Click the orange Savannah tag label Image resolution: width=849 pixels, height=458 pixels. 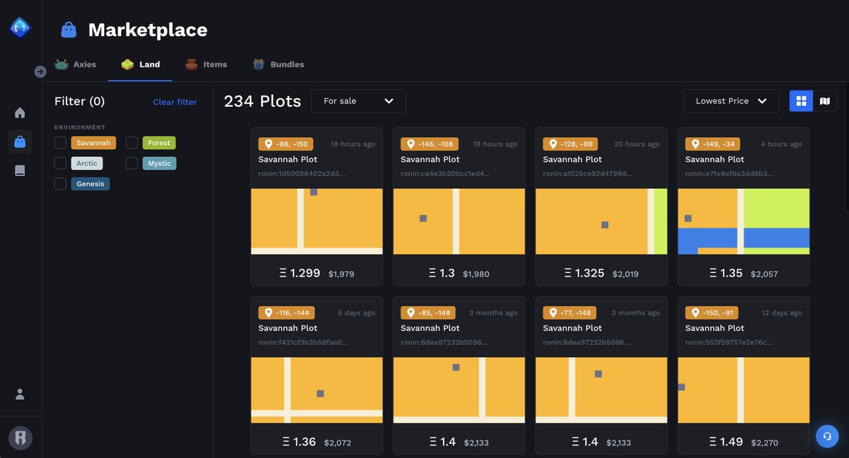(93, 143)
